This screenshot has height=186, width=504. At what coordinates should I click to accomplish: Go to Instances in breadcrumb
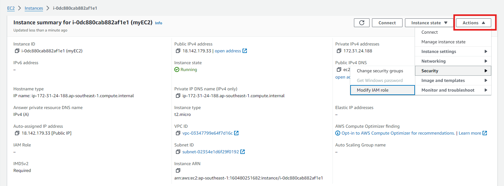coord(34,8)
